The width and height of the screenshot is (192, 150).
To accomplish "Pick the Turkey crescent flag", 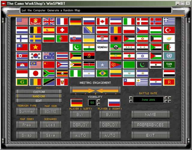I will (169, 30).
